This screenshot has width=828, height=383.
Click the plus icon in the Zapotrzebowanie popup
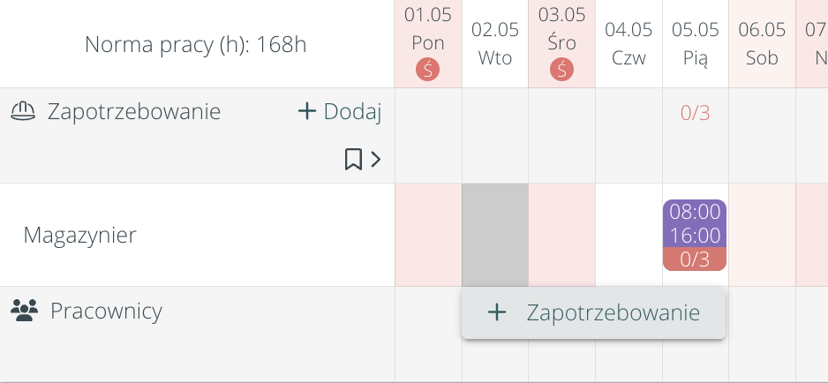[497, 312]
